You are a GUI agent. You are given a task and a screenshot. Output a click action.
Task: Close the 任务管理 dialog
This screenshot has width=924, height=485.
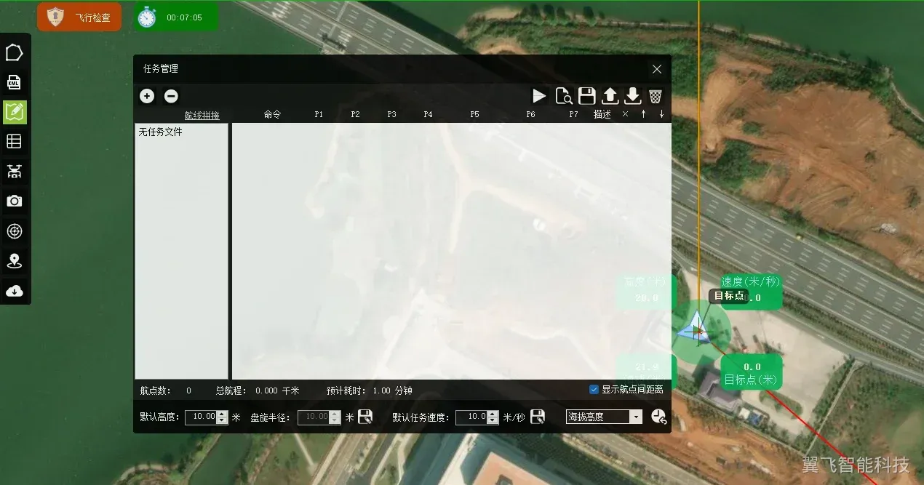click(657, 69)
